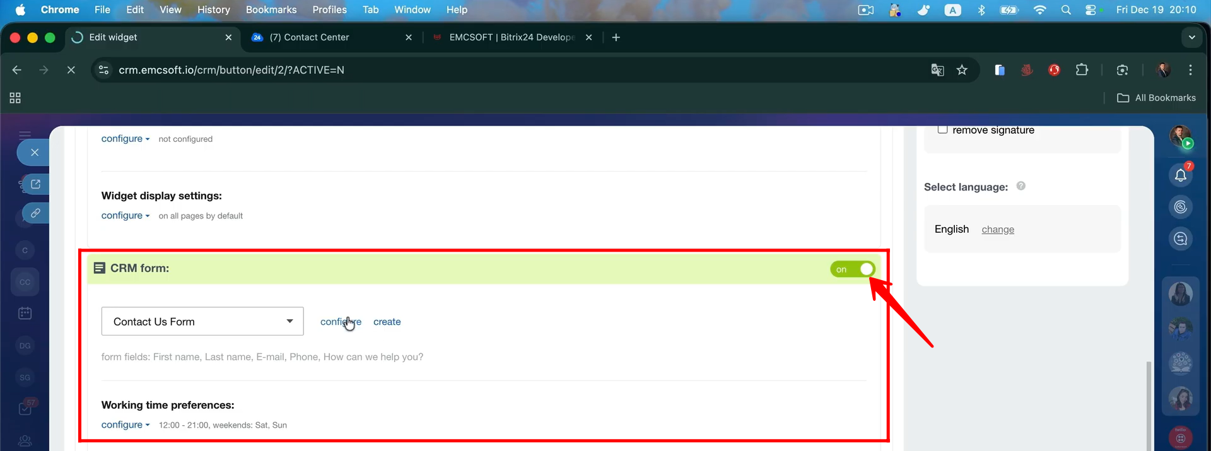This screenshot has width=1211, height=451.
Task: Open Chrome extensions puzzle icon
Action: [x=1082, y=70]
